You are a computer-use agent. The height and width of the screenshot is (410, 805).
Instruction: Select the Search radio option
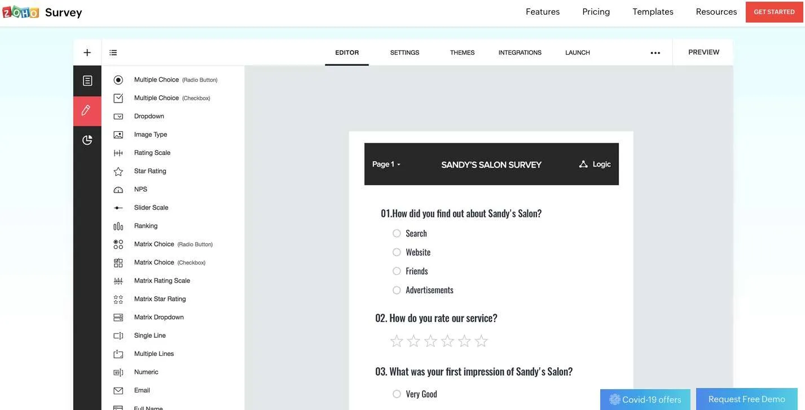397,233
